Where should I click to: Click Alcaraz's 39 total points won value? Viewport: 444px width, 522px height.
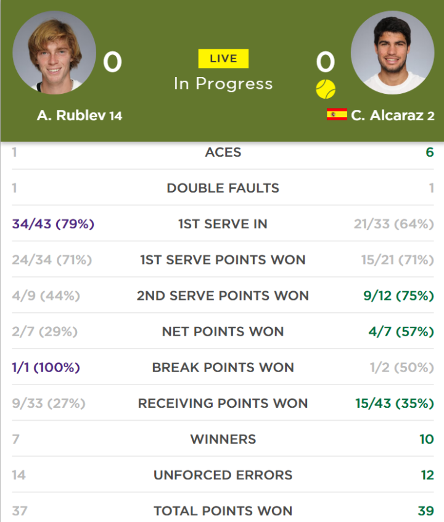pyautogui.click(x=426, y=511)
